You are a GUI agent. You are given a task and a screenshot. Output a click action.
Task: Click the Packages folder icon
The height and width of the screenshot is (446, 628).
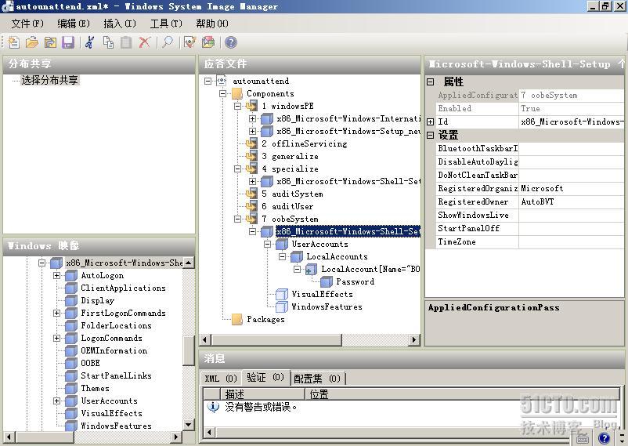[x=237, y=319]
